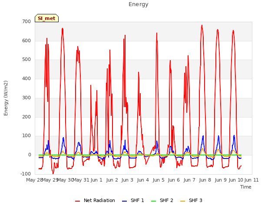Click the Jun 4 x-axis label
The height and width of the screenshot is (209, 278).
(143, 180)
